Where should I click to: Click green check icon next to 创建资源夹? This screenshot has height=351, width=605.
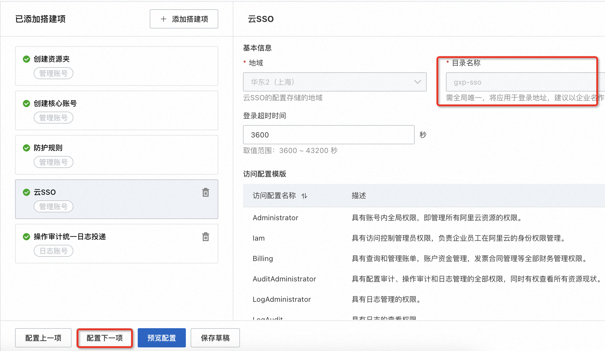point(26,59)
